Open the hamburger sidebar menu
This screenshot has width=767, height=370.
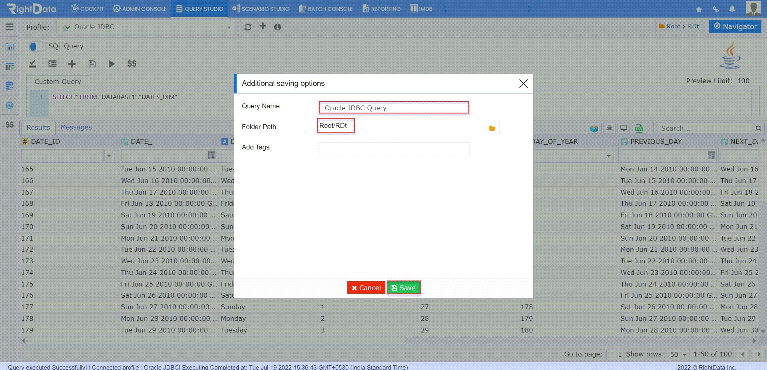10,27
